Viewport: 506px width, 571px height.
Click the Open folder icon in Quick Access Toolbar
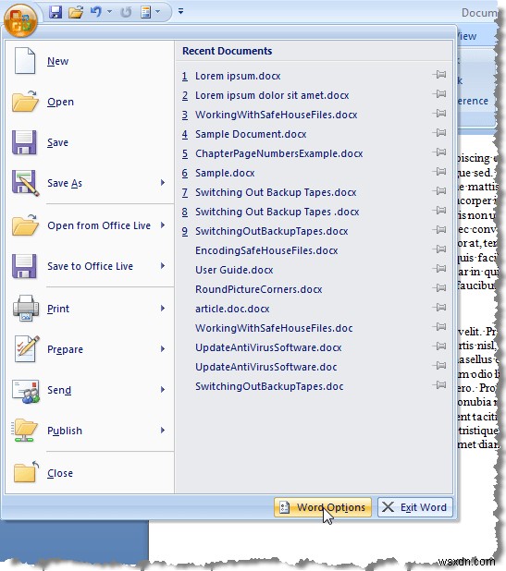[x=76, y=12]
